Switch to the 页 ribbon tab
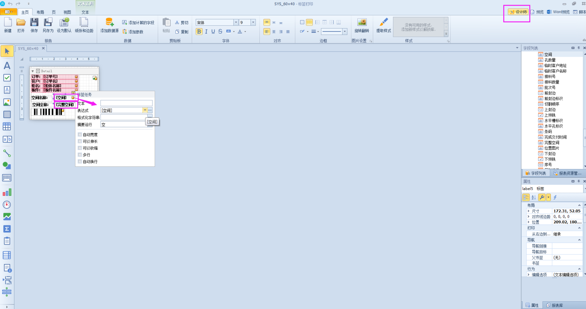This screenshot has height=309, width=586. click(x=54, y=12)
